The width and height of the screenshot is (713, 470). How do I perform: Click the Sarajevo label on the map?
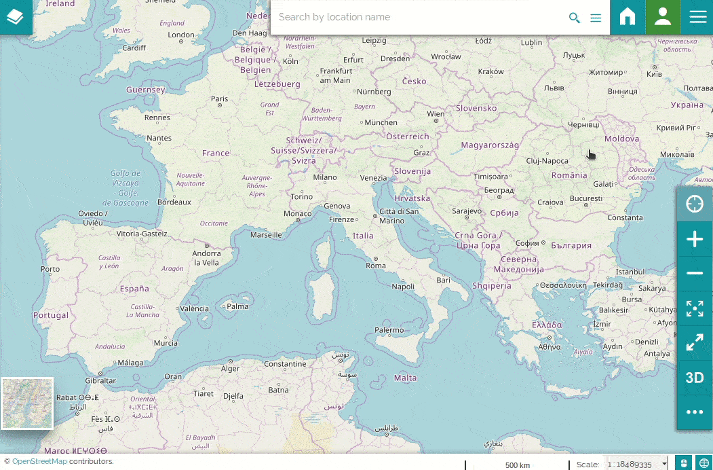pyautogui.click(x=467, y=211)
